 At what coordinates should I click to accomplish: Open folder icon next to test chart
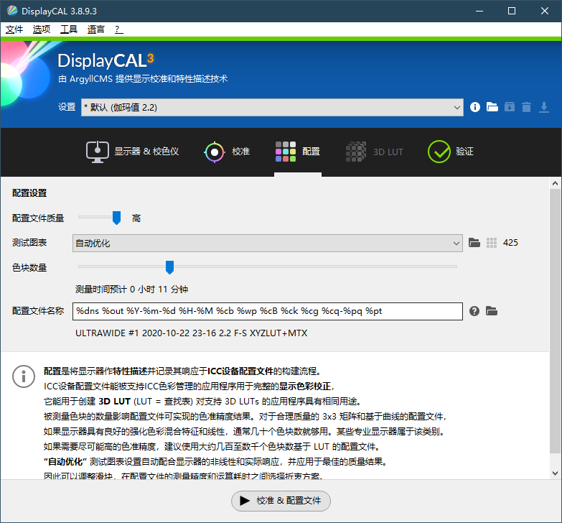tap(474, 243)
